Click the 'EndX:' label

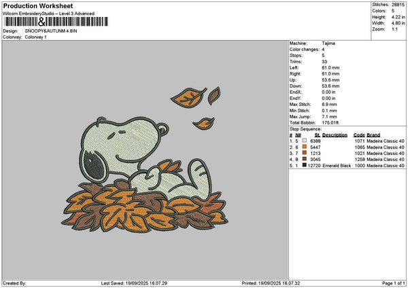point(296,92)
